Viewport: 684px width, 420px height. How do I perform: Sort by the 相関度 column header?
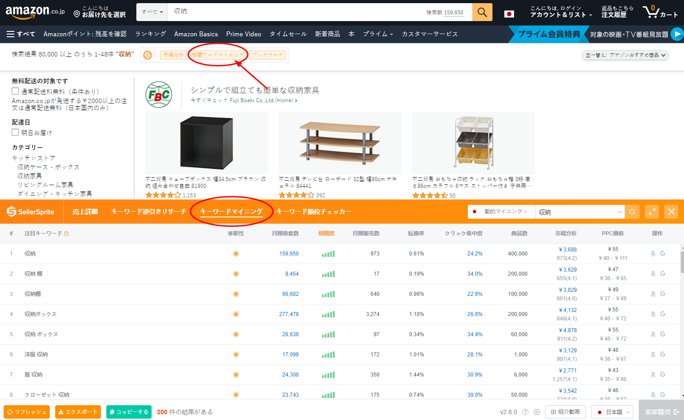327,234
